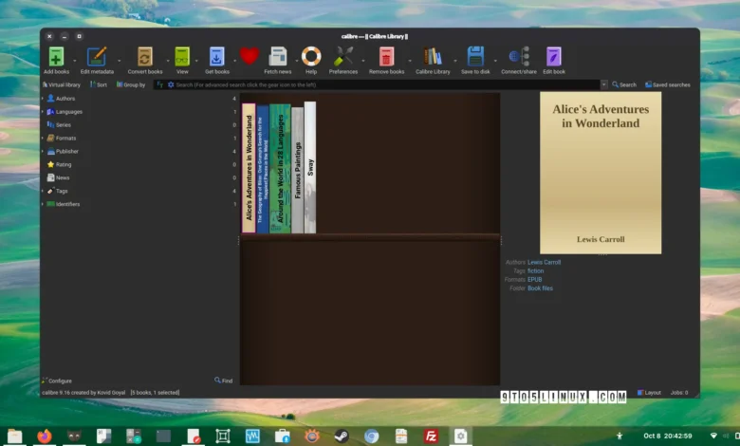740x446 pixels.
Task: Expand the Languages category
Action: pos(43,112)
